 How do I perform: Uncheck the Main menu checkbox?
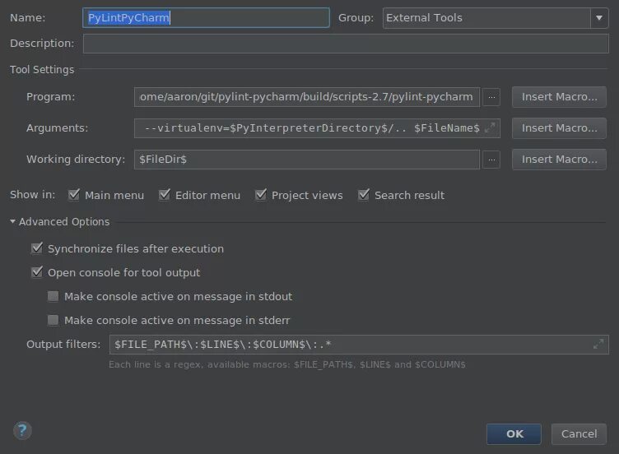pos(74,195)
